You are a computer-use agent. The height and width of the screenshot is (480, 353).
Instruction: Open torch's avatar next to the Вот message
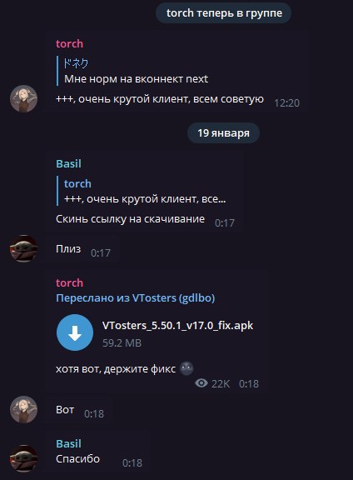pyautogui.click(x=23, y=409)
